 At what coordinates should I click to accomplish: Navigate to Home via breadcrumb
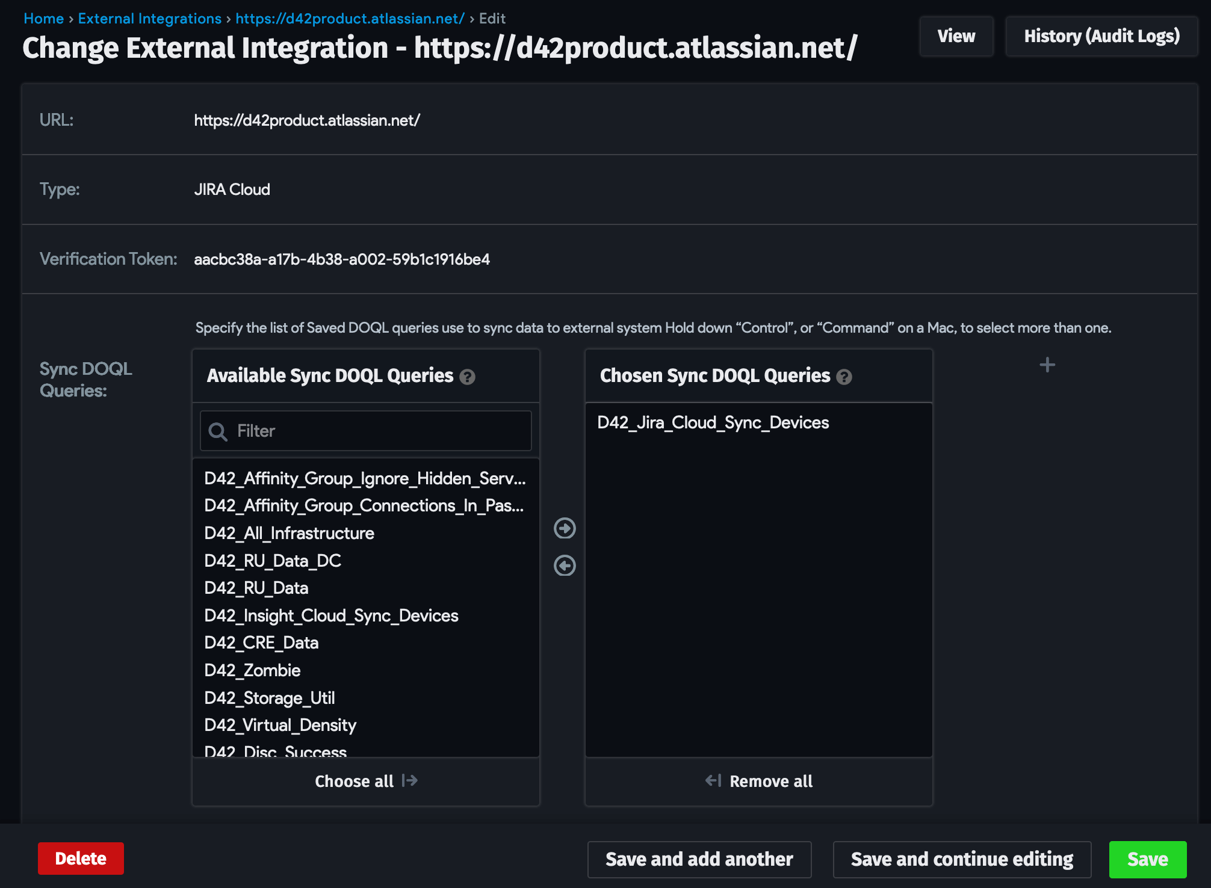43,18
